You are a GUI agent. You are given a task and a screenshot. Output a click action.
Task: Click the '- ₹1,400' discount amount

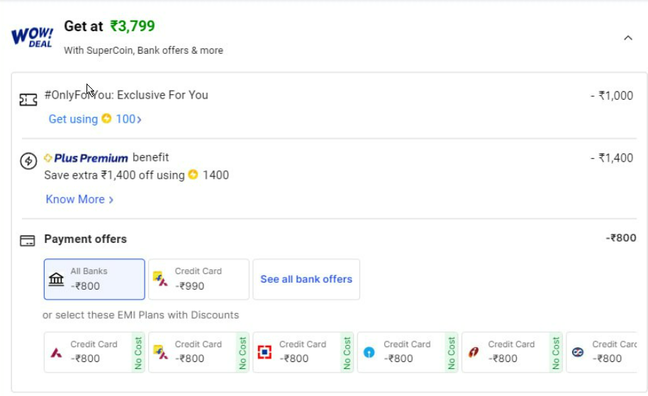(612, 158)
